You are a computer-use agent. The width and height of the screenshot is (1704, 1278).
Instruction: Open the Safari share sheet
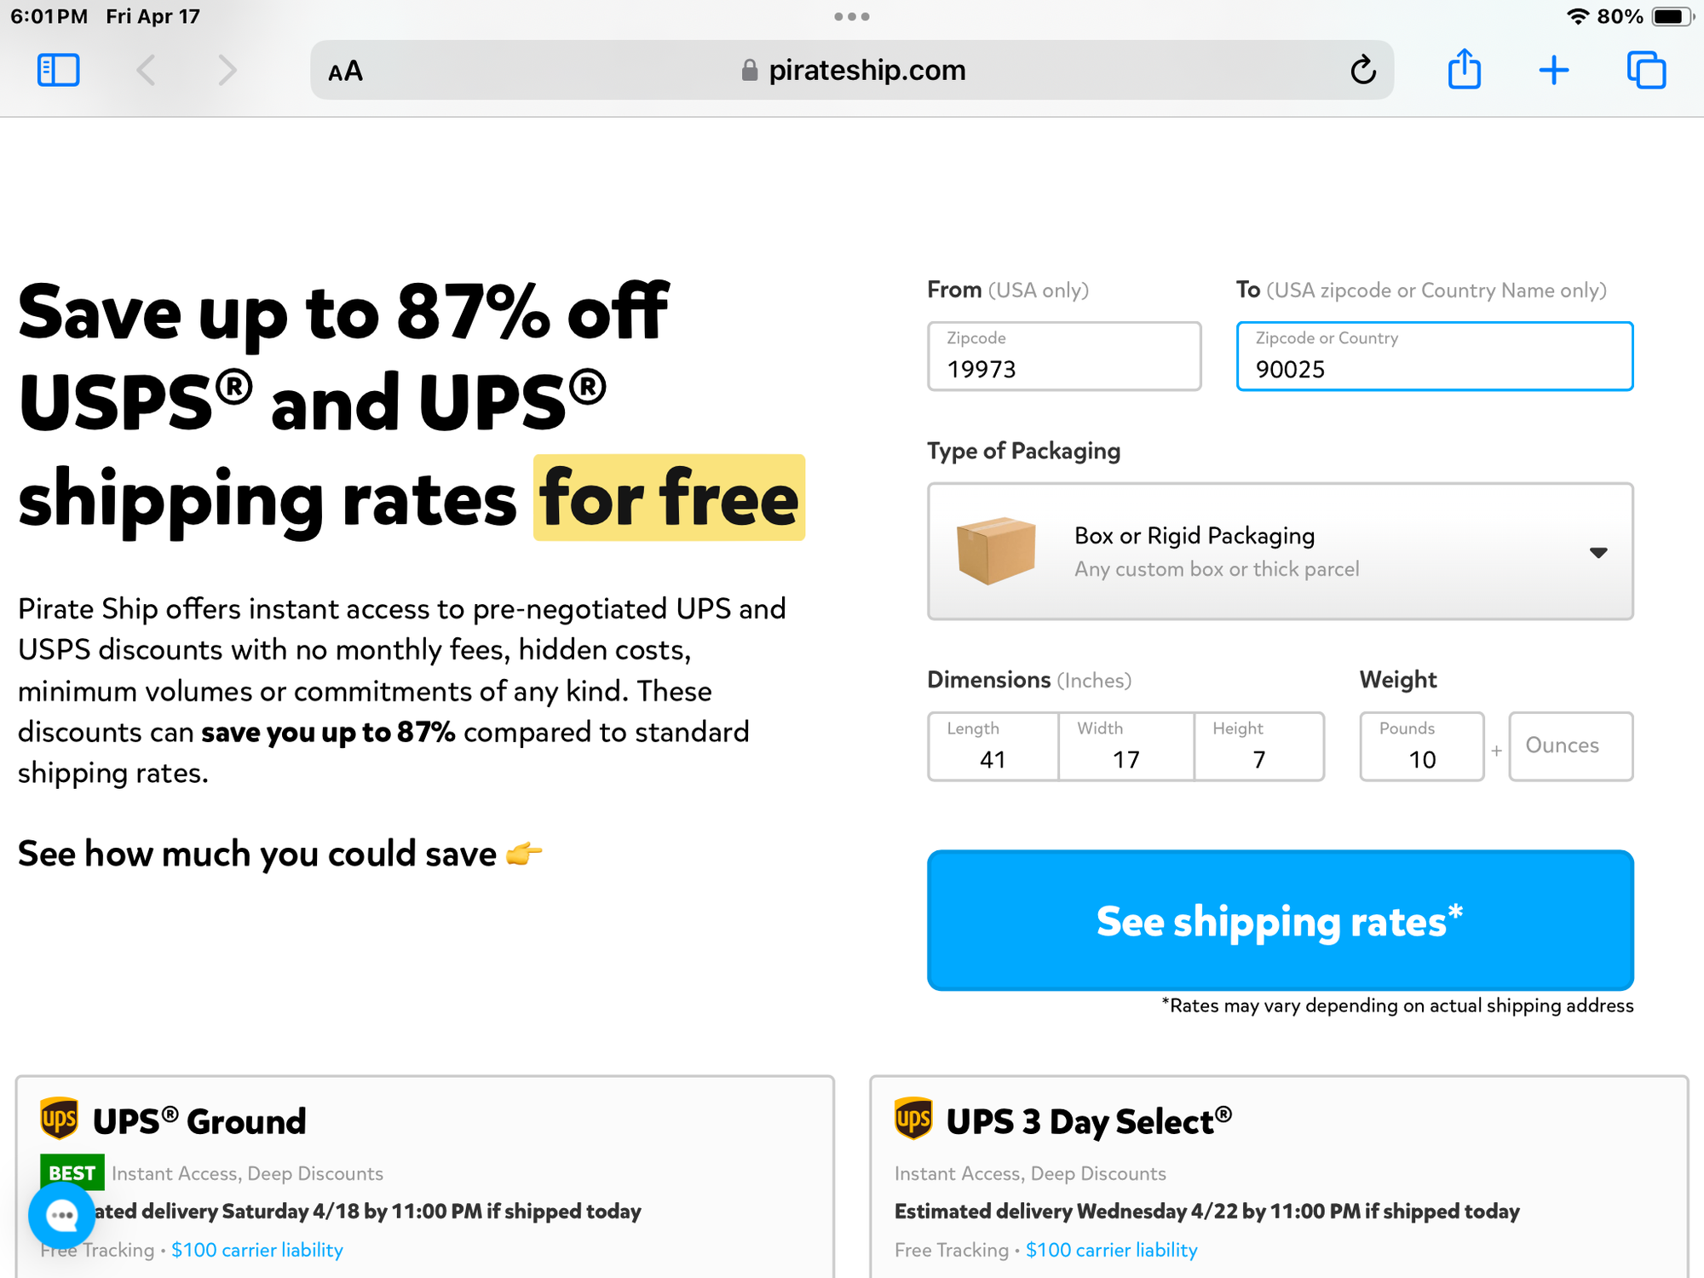(x=1465, y=70)
